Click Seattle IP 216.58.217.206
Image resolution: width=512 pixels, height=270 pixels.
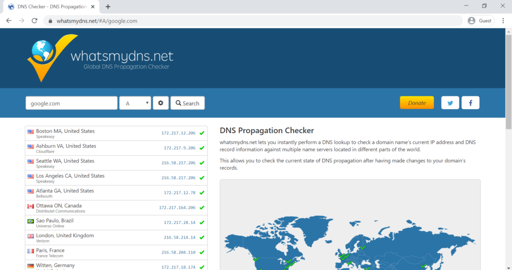click(x=178, y=163)
